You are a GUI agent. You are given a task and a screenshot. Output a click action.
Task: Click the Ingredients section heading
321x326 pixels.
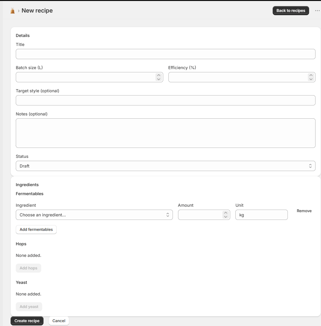27,185
